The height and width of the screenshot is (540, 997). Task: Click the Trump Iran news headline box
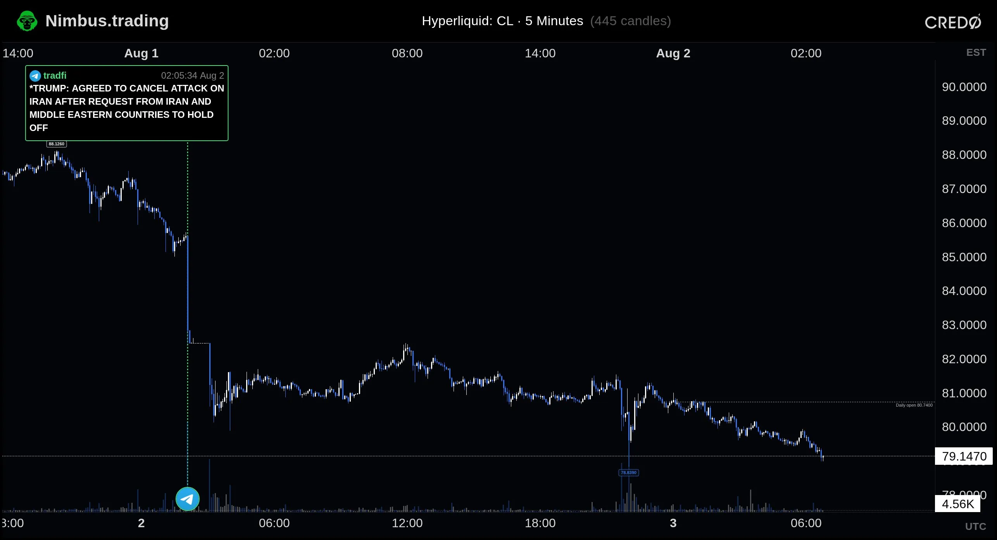click(x=127, y=103)
